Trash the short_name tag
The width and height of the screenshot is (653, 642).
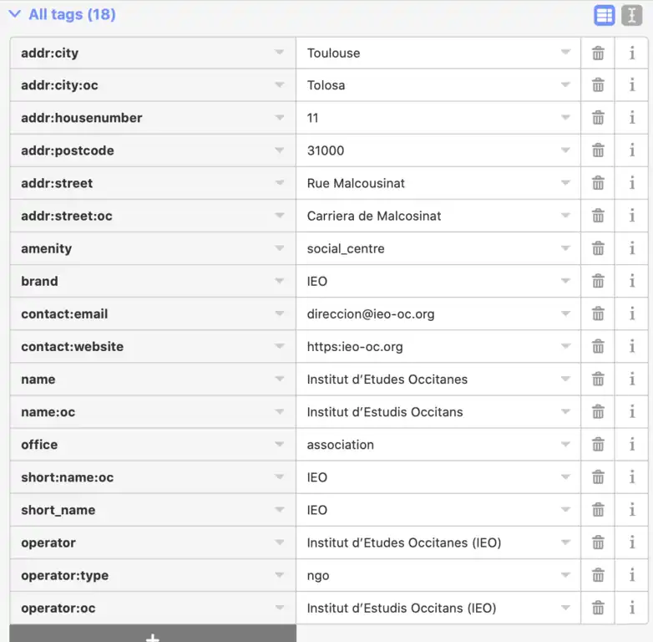(598, 510)
